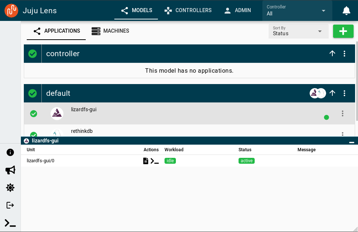Click the Status column header
The width and height of the screenshot is (358, 232).
pyautogui.click(x=245, y=150)
